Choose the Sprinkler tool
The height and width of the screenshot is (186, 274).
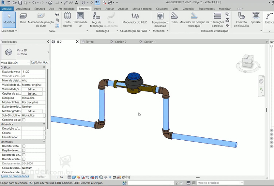coord(256,18)
